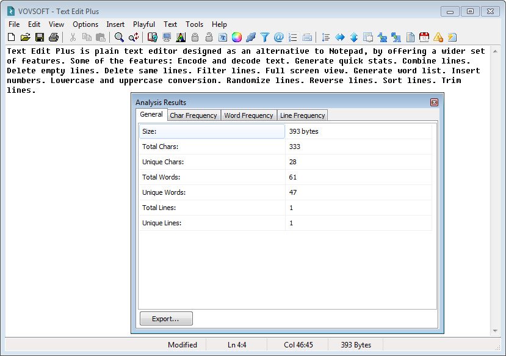
Task: Open Find and Replace icon
Action: pyautogui.click(x=133, y=37)
